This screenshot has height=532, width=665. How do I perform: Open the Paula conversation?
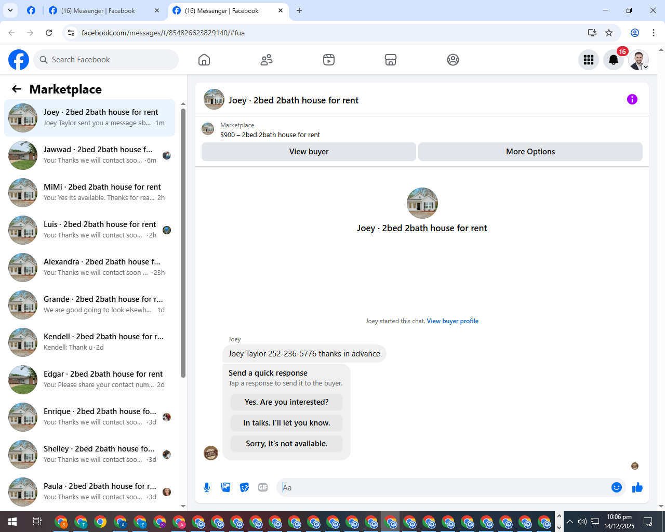pos(90,492)
